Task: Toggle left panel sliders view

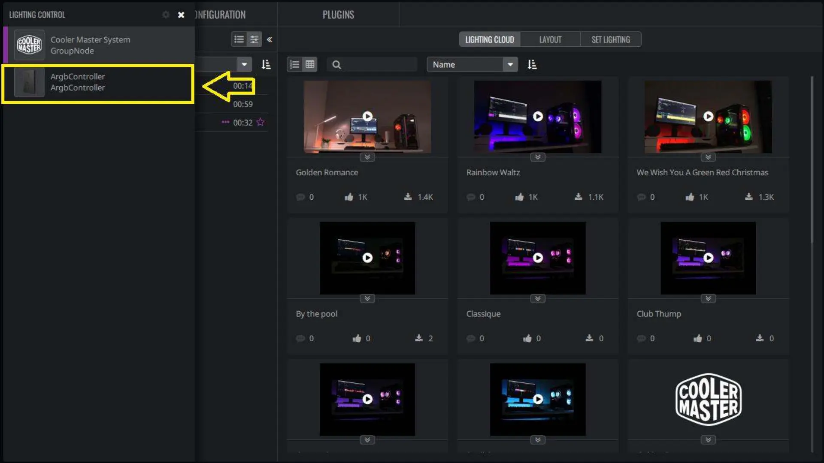Action: coord(254,39)
